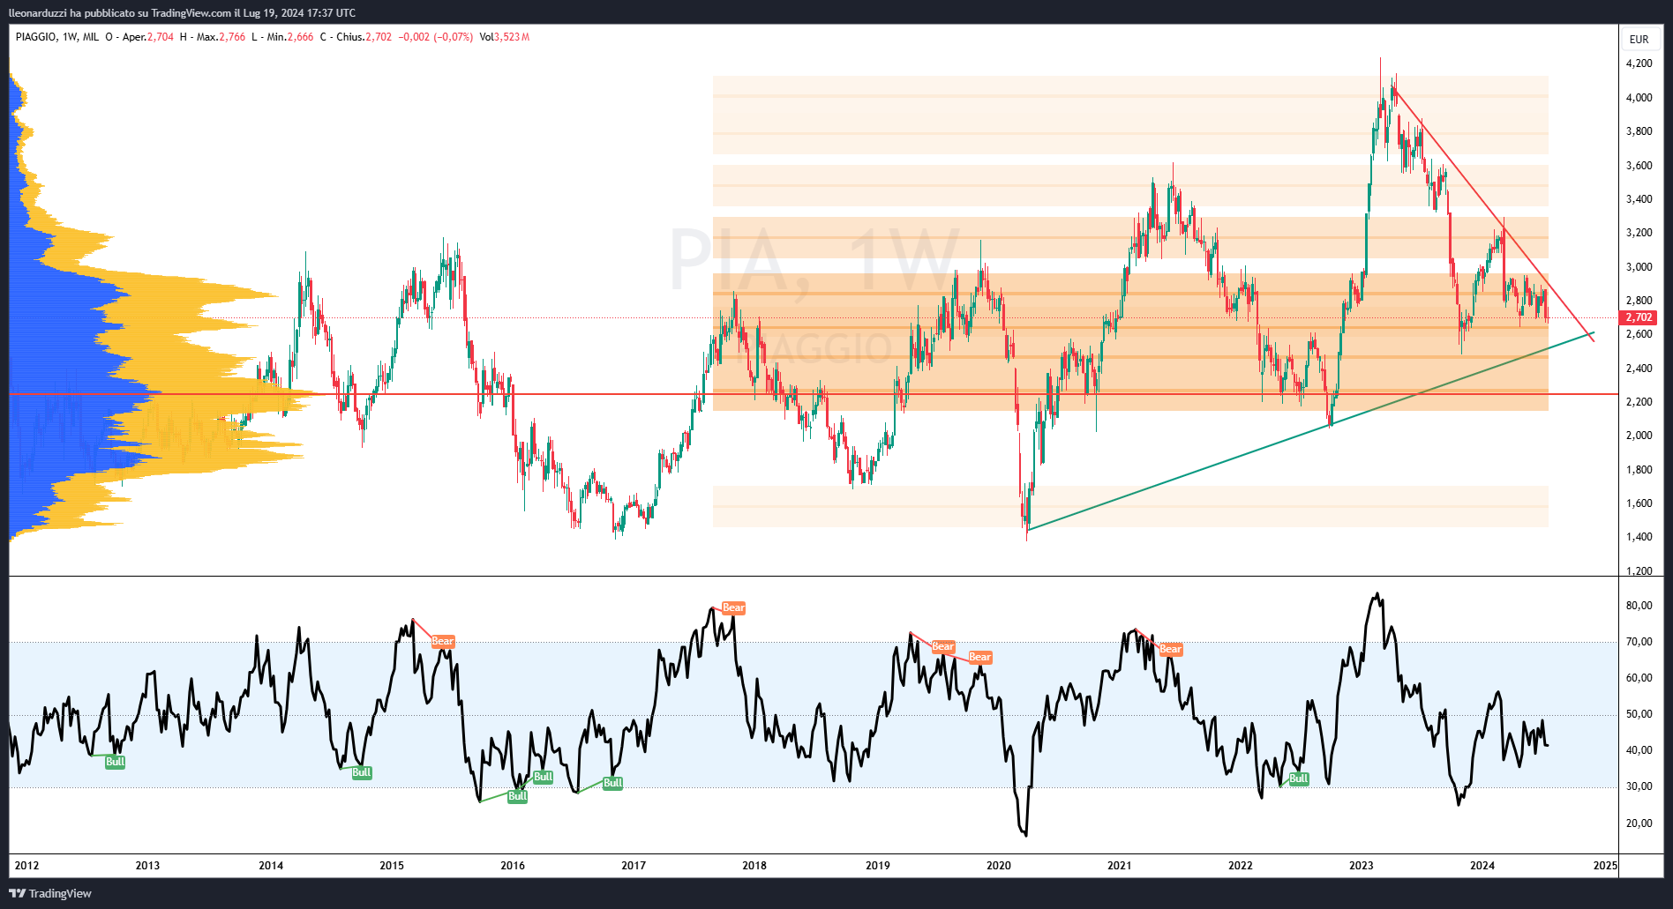Open the EUR currency selector
The height and width of the screenshot is (909, 1673).
[x=1639, y=40]
